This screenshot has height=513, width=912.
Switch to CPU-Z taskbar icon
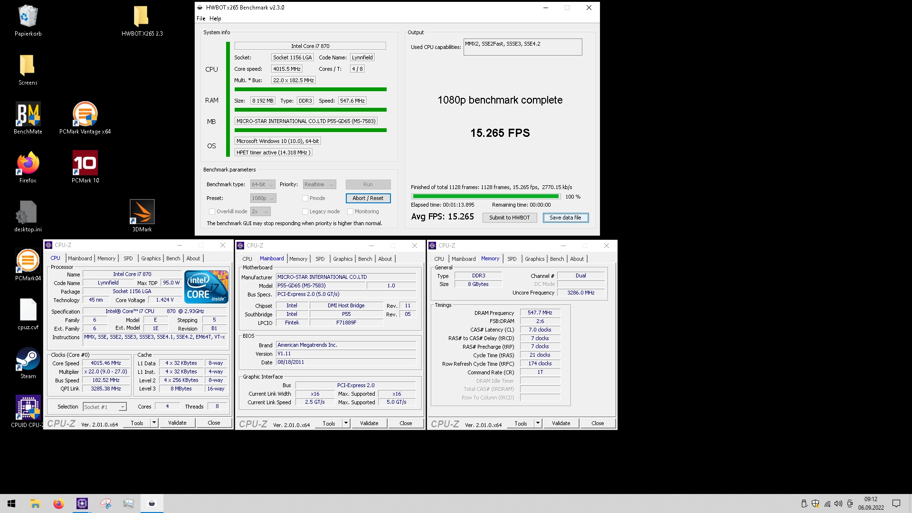pos(82,503)
